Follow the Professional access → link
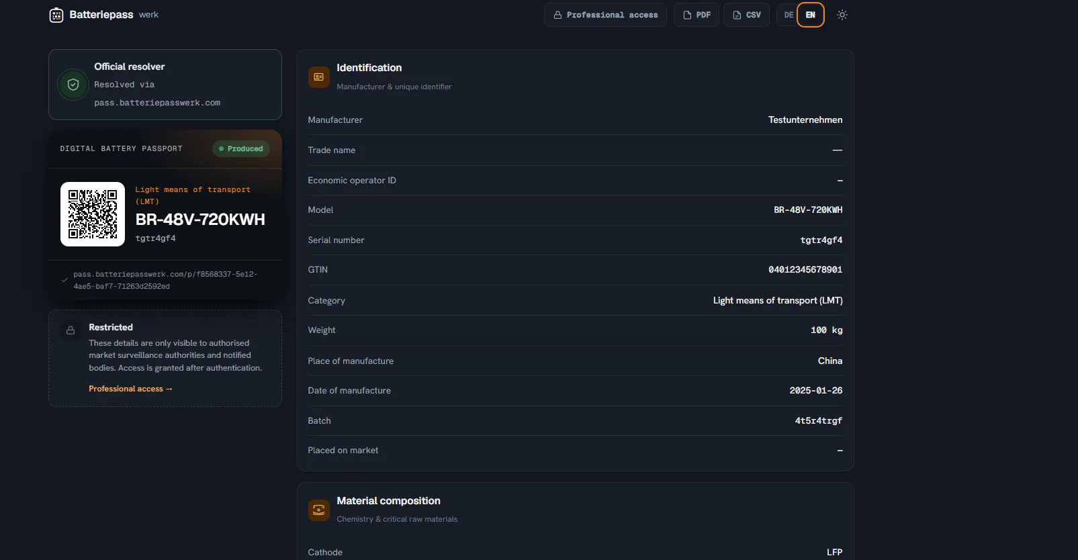This screenshot has height=560, width=1078. [x=131, y=389]
